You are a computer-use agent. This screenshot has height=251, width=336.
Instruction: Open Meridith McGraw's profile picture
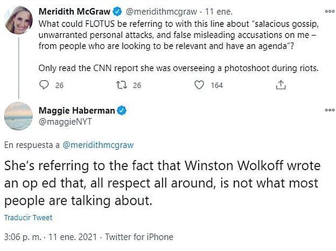[18, 19]
